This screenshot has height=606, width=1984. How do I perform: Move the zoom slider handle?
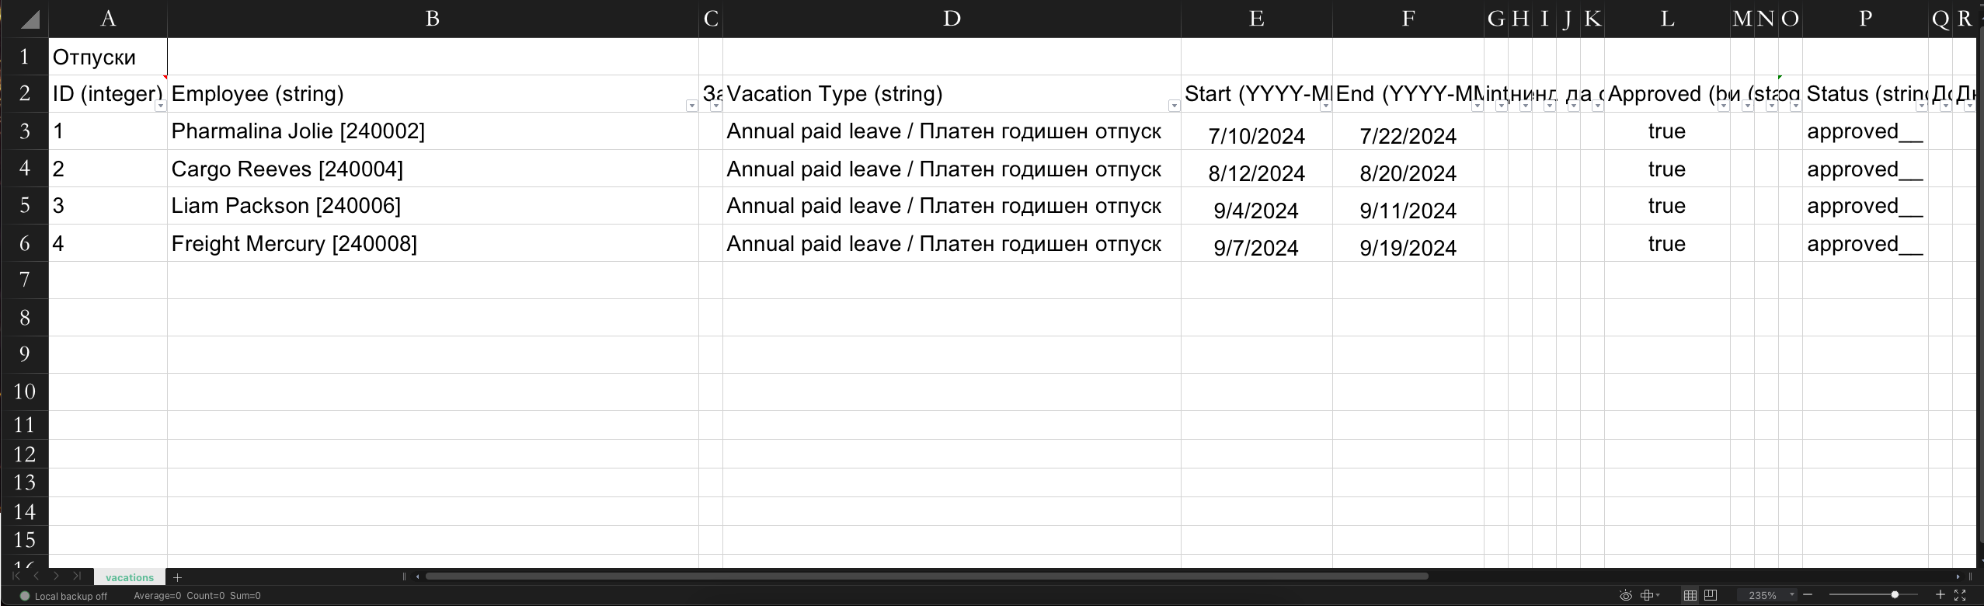[x=1895, y=595]
